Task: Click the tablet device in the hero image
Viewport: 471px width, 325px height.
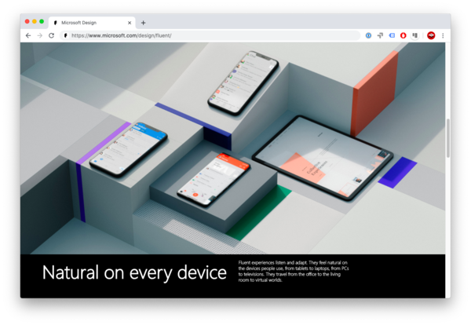Action: 323,158
